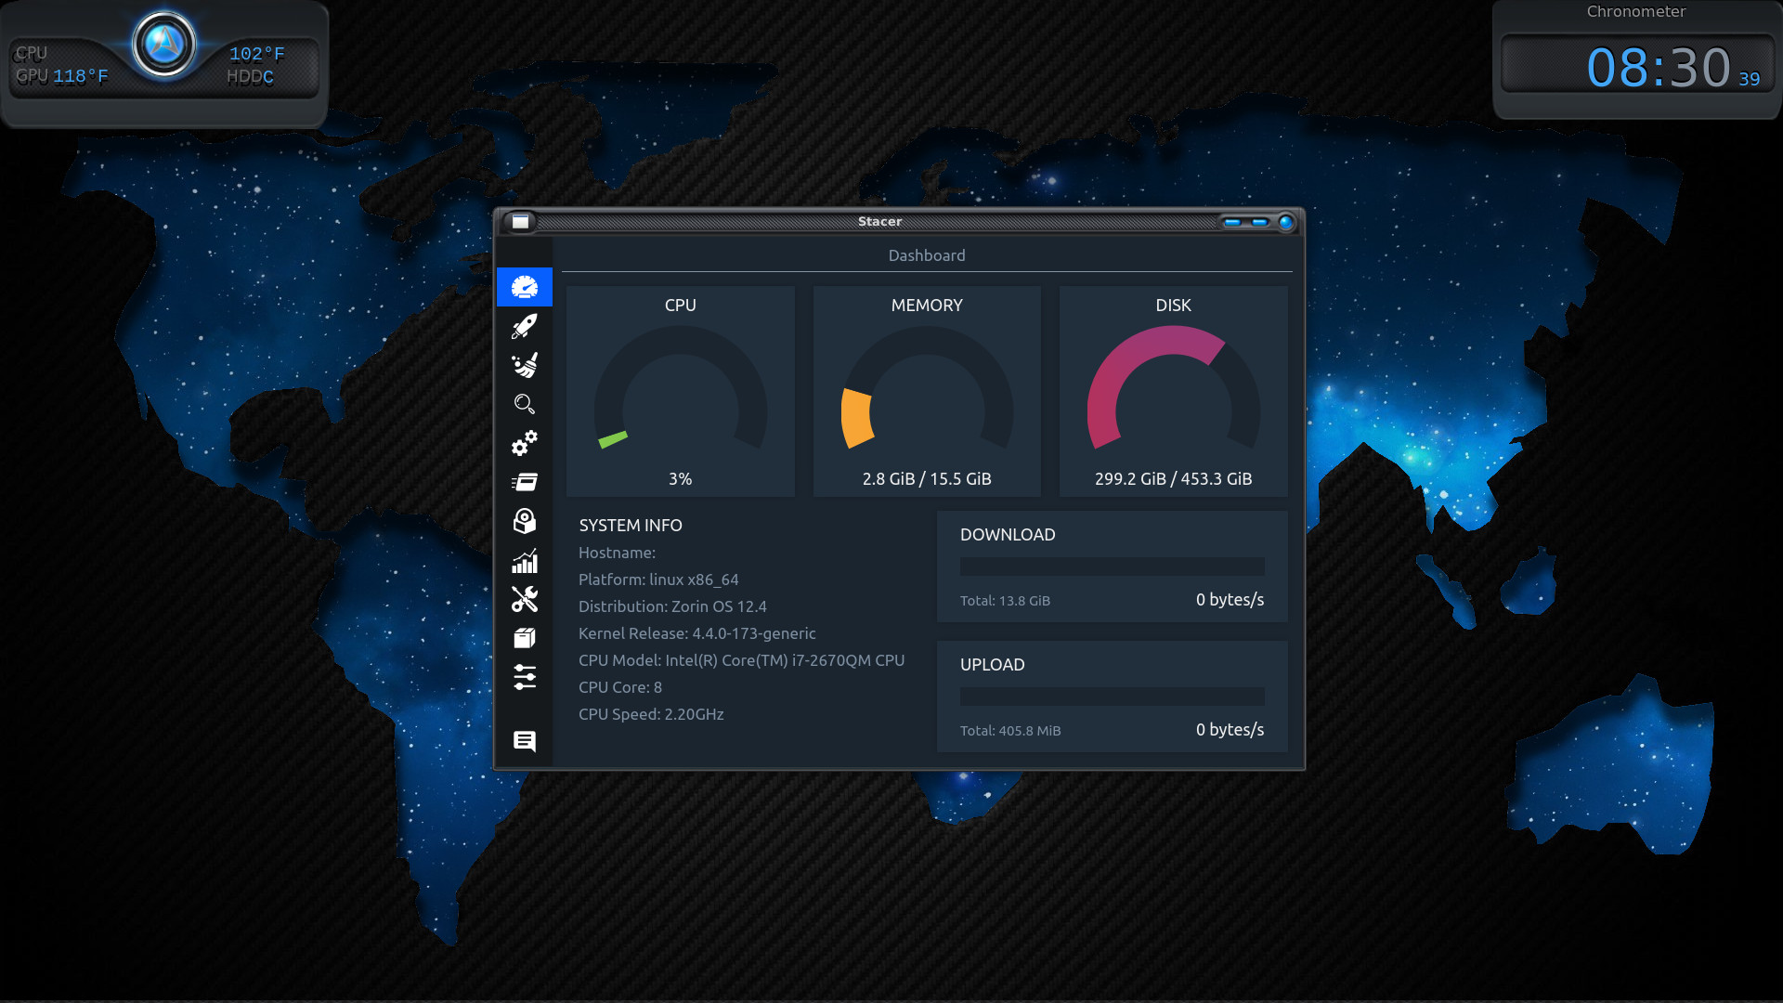Click the Upload speed progress bar
This screenshot has width=1783, height=1003.
pyautogui.click(x=1112, y=697)
